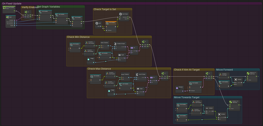Select Get Variable icon in Move Forward group

(x=221, y=82)
